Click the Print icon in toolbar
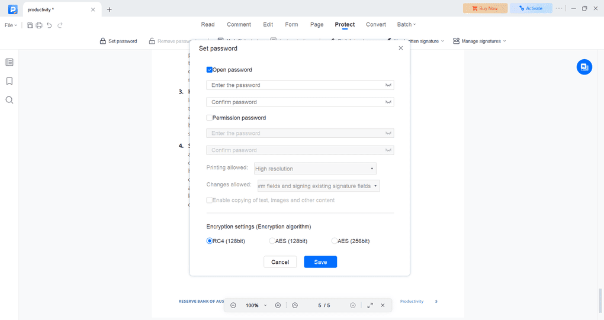 click(39, 25)
